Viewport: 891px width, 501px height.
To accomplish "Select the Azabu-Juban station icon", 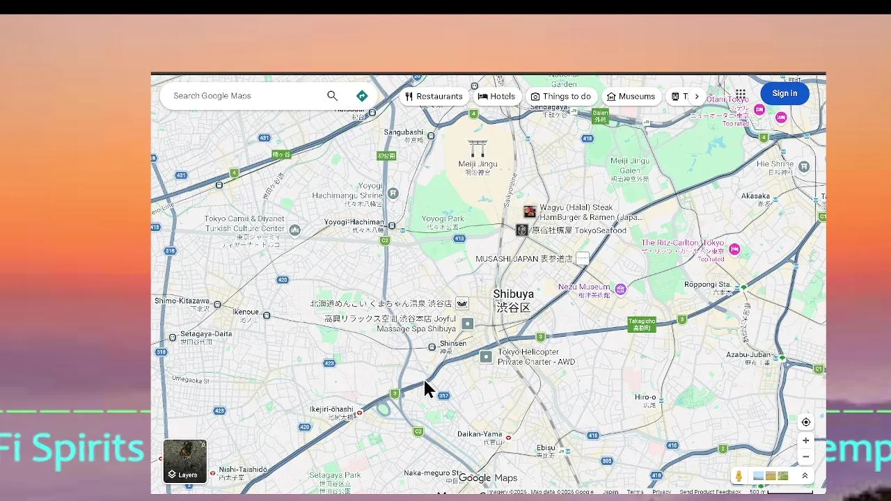I will 782,358.
